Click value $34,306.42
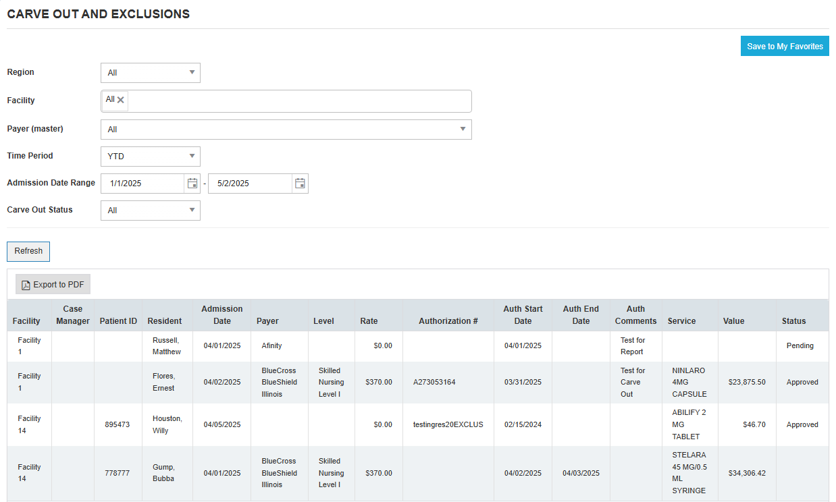Viewport: 836px width, 502px height. 747,474
